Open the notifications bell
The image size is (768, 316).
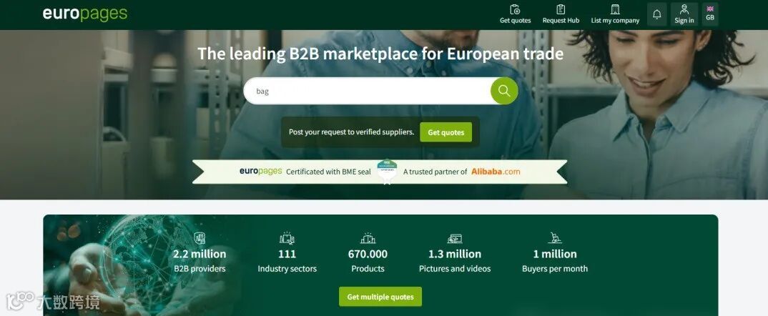(657, 14)
